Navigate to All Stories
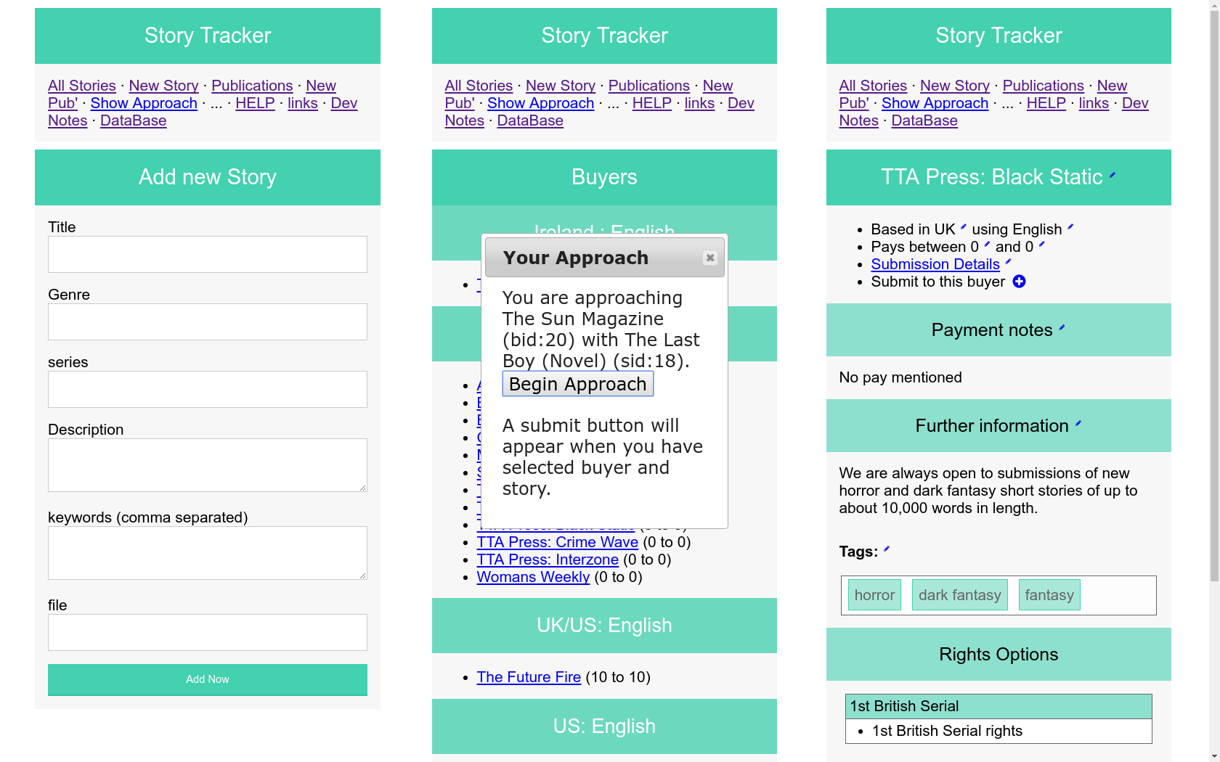The width and height of the screenshot is (1220, 762). coord(81,86)
